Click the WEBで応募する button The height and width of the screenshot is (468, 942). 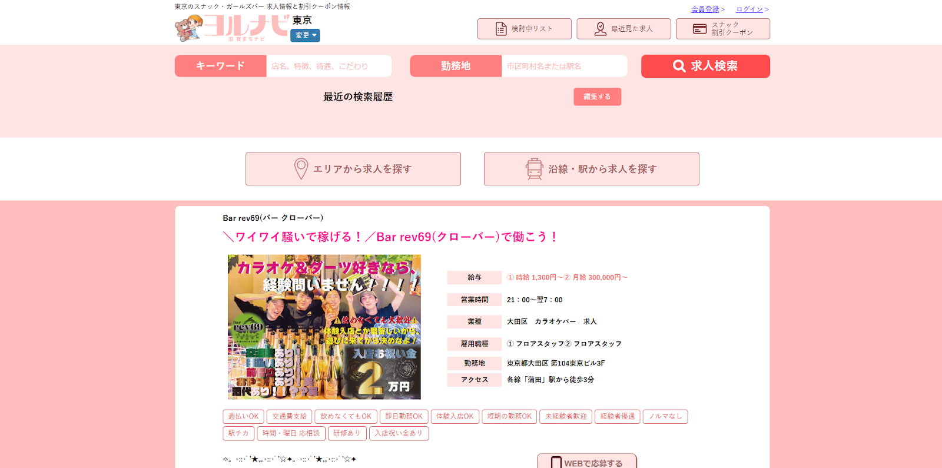[587, 462]
